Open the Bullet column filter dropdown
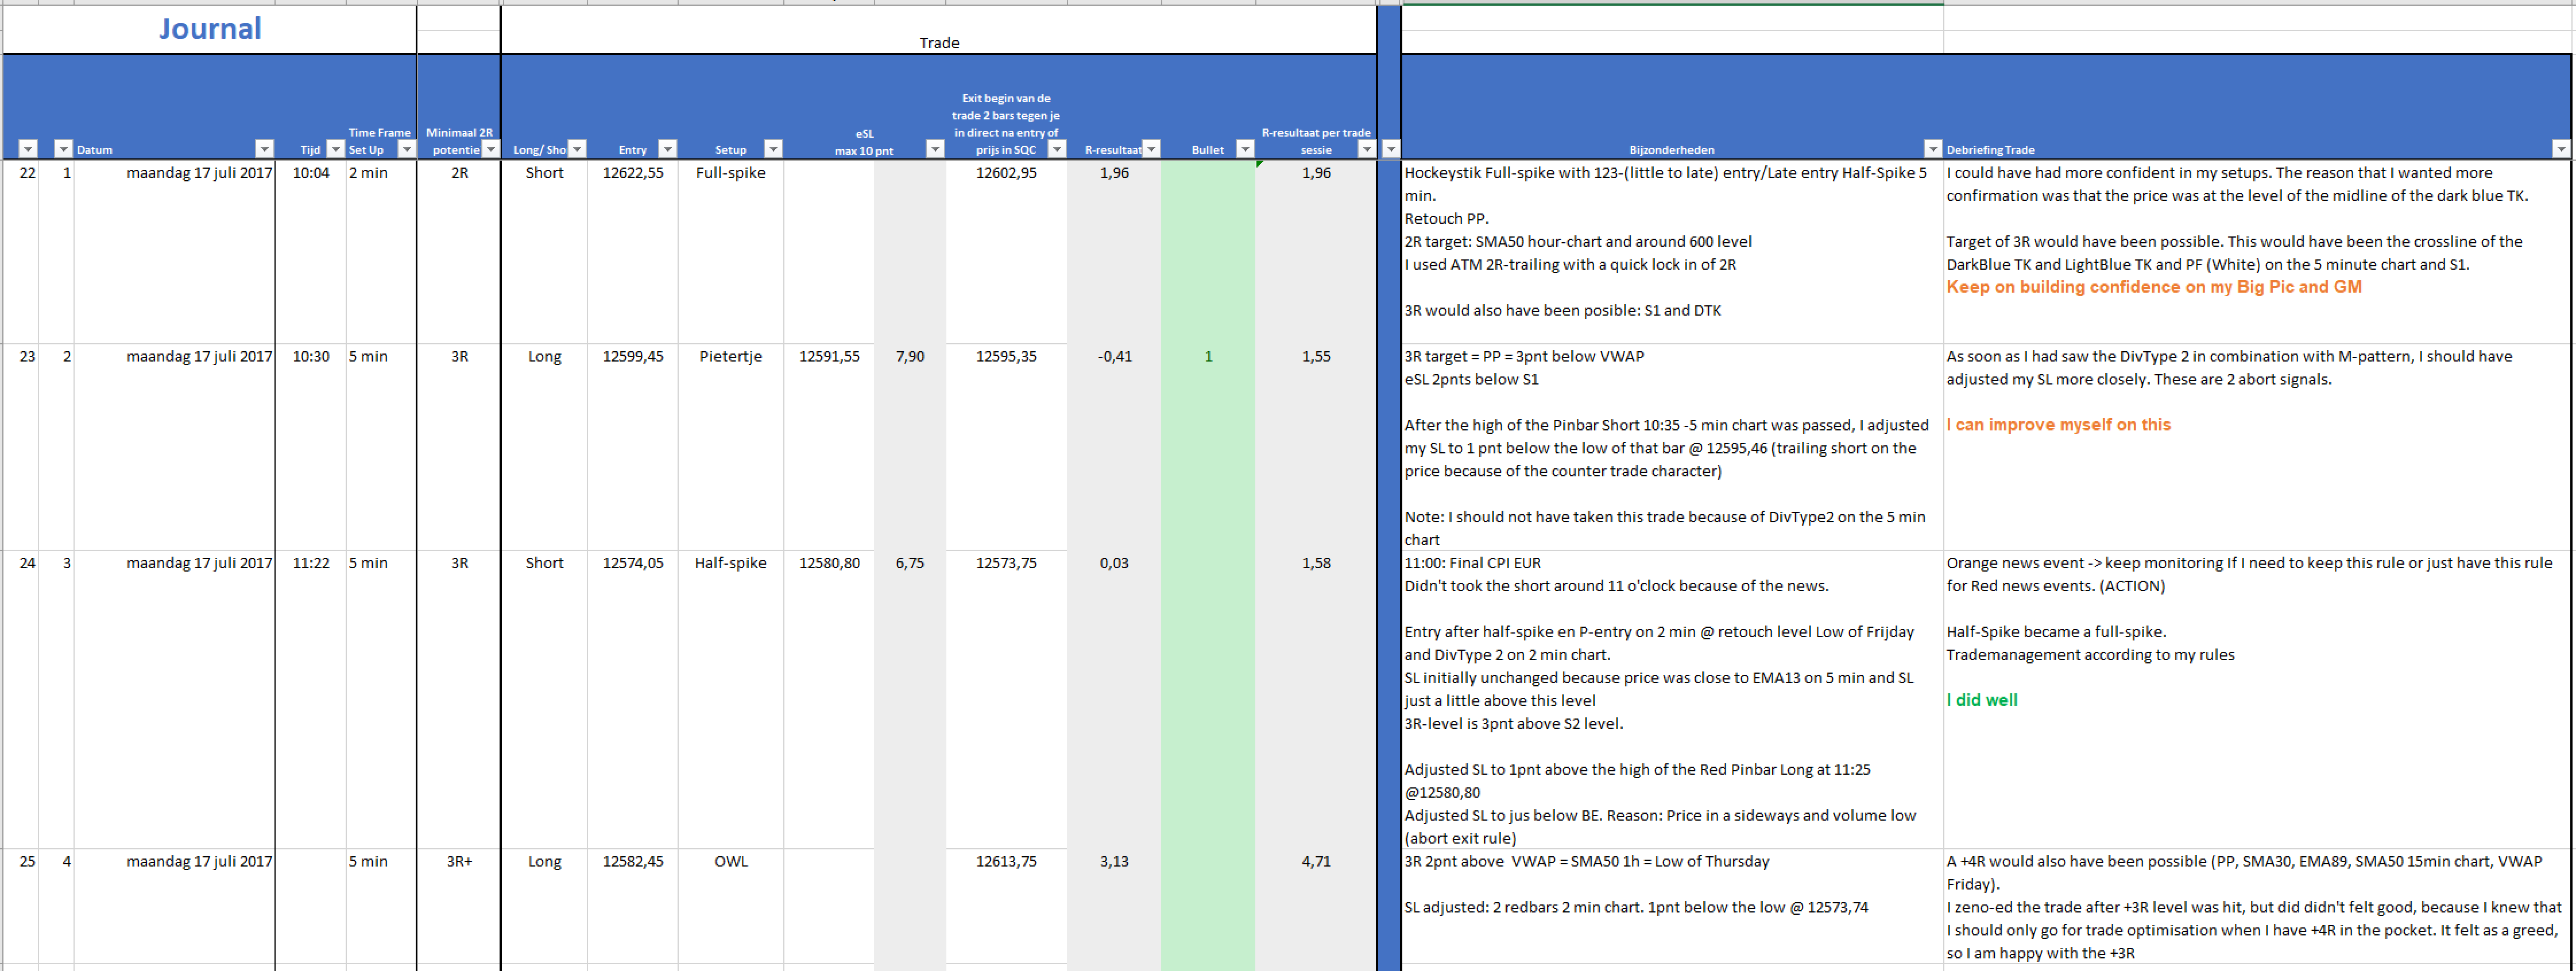Image resolution: width=2576 pixels, height=971 pixels. click(x=1245, y=149)
